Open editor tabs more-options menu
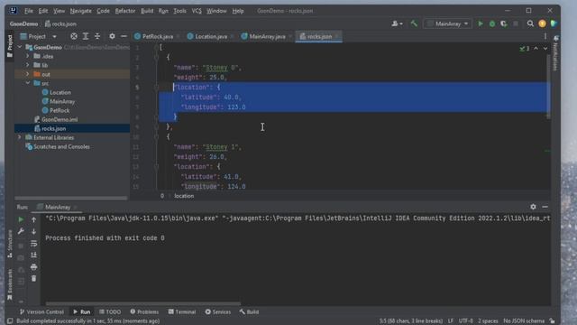 click(545, 36)
